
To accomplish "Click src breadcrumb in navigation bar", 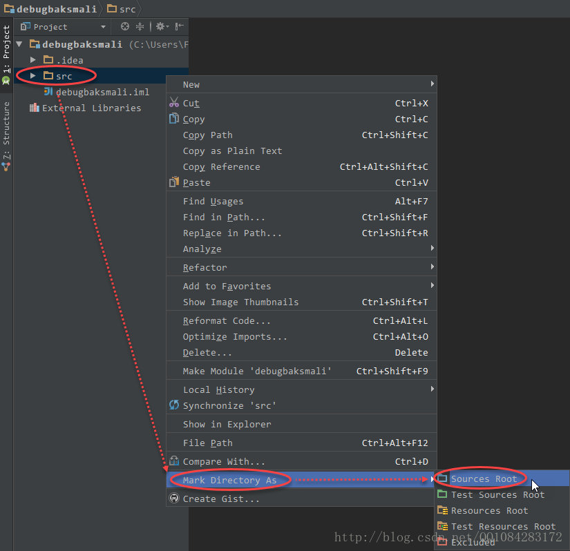I will point(122,9).
